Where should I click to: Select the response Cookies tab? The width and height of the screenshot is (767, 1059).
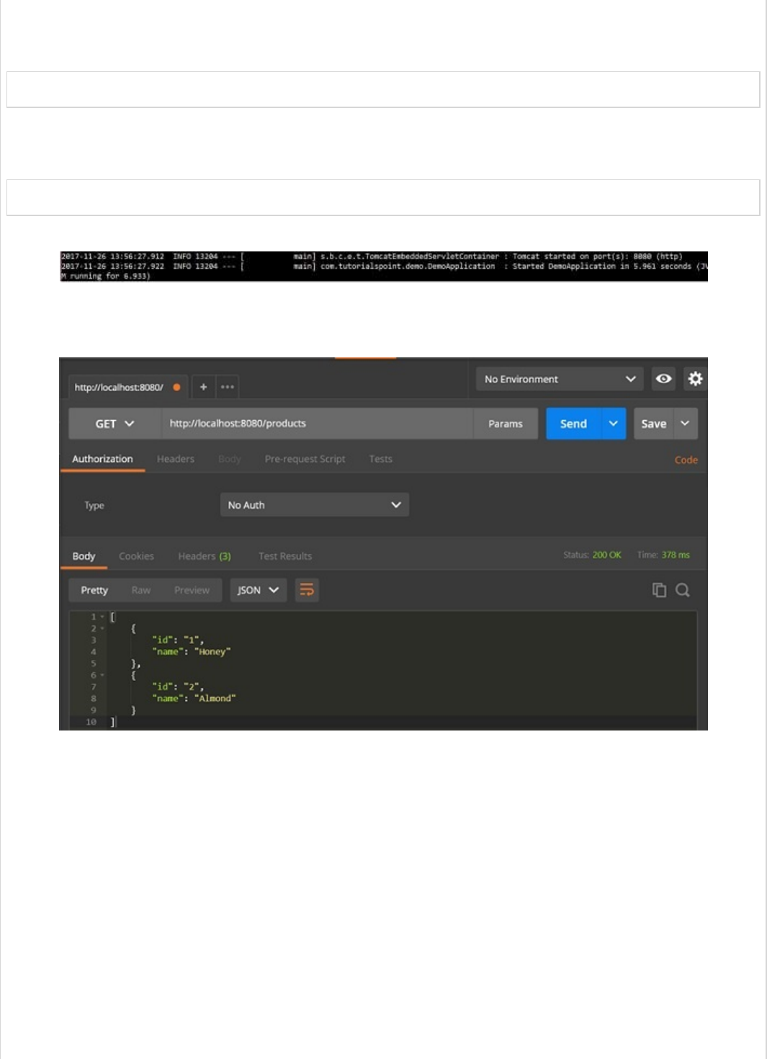(136, 556)
